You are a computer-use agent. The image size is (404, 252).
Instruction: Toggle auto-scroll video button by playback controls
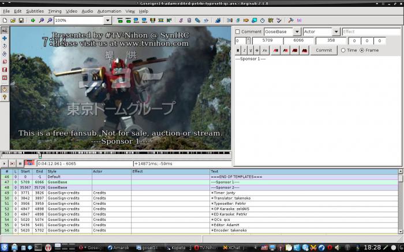click(29, 163)
